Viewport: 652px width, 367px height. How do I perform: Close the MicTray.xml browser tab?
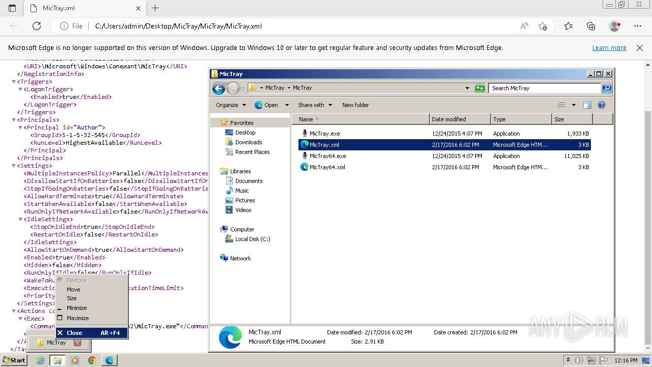click(138, 8)
